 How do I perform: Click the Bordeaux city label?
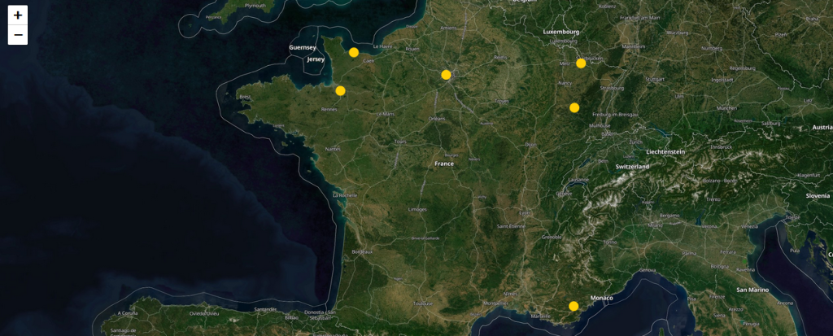pos(361,252)
